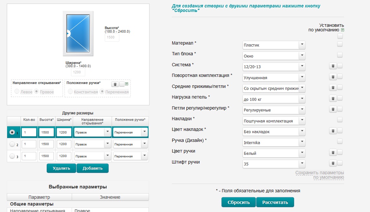Click trash icon in the Система row

(x=333, y=66)
